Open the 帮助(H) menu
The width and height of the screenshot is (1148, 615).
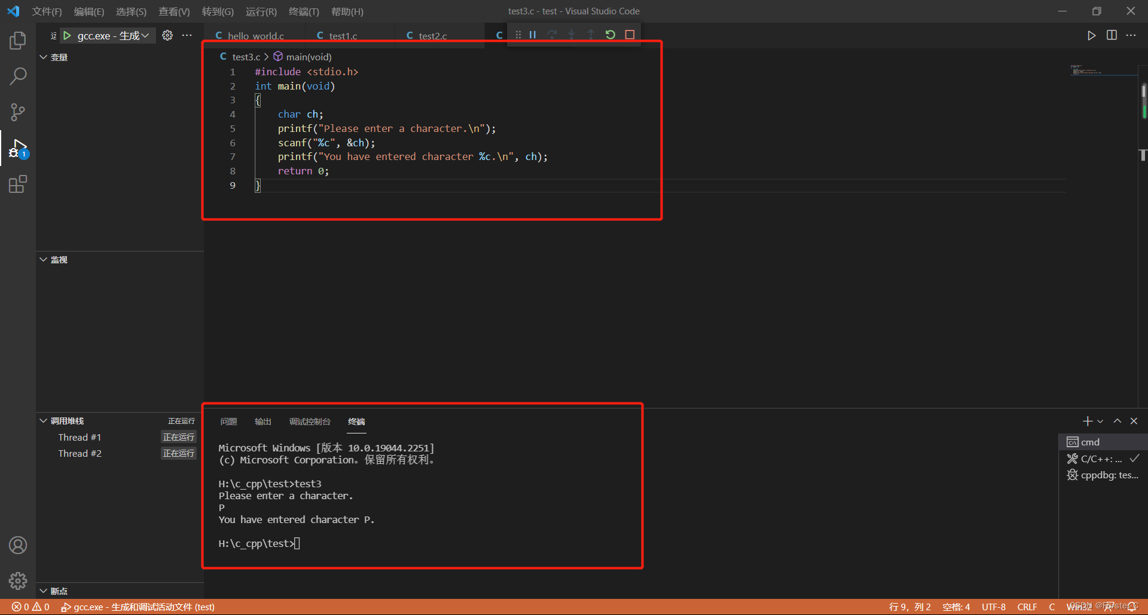pyautogui.click(x=347, y=11)
